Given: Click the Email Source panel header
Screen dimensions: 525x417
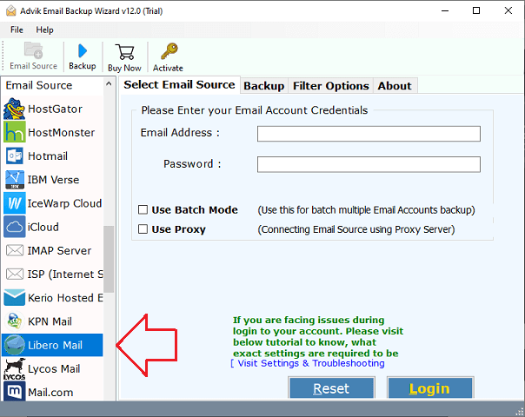Looking at the screenshot, I should 39,85.
